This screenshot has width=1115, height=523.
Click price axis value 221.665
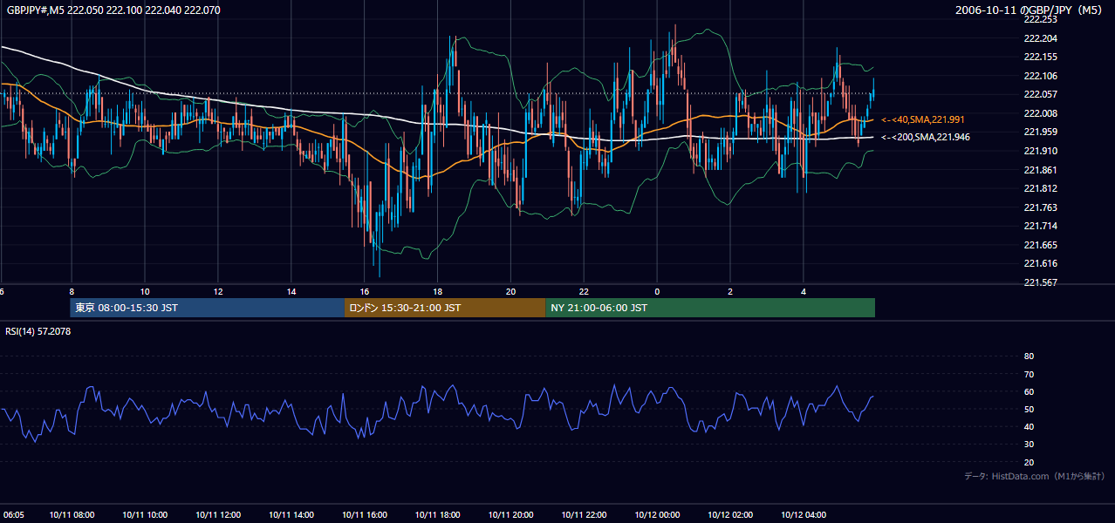click(1040, 245)
